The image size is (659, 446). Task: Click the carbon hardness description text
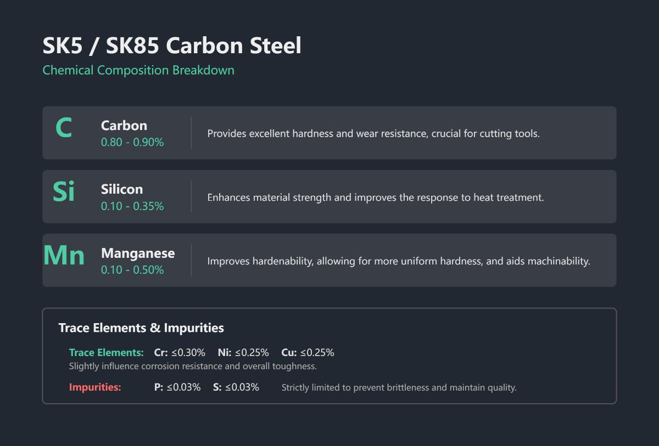[373, 134]
